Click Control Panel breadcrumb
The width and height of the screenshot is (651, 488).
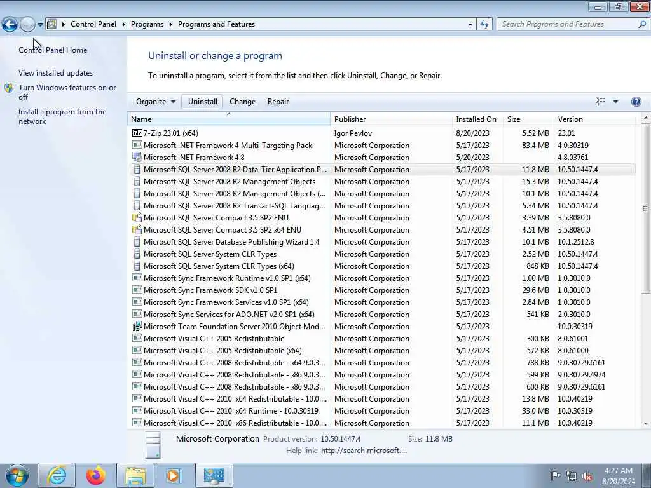coord(93,24)
